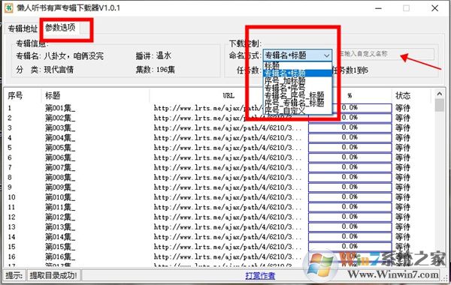Open the 专辑地址 tab
Image resolution: width=451 pixels, height=285 pixels.
point(23,28)
